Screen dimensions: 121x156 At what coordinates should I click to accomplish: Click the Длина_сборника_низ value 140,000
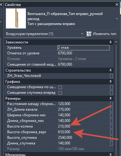point(83,121)
